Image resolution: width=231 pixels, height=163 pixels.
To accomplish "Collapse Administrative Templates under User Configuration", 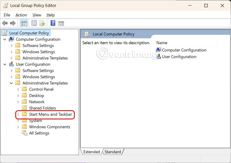I will pos(11,83).
